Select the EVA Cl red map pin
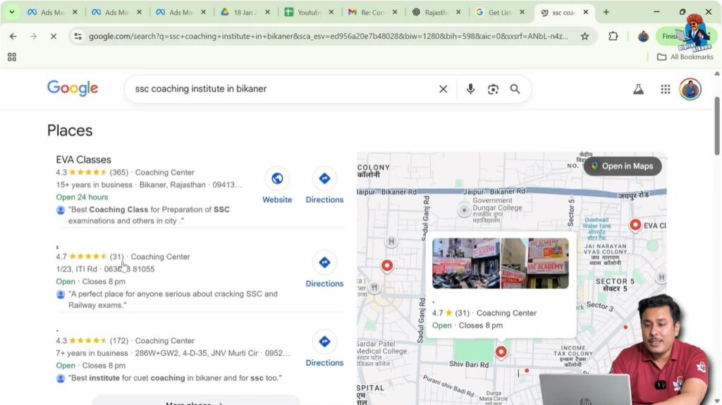722x405 pixels. click(x=635, y=225)
